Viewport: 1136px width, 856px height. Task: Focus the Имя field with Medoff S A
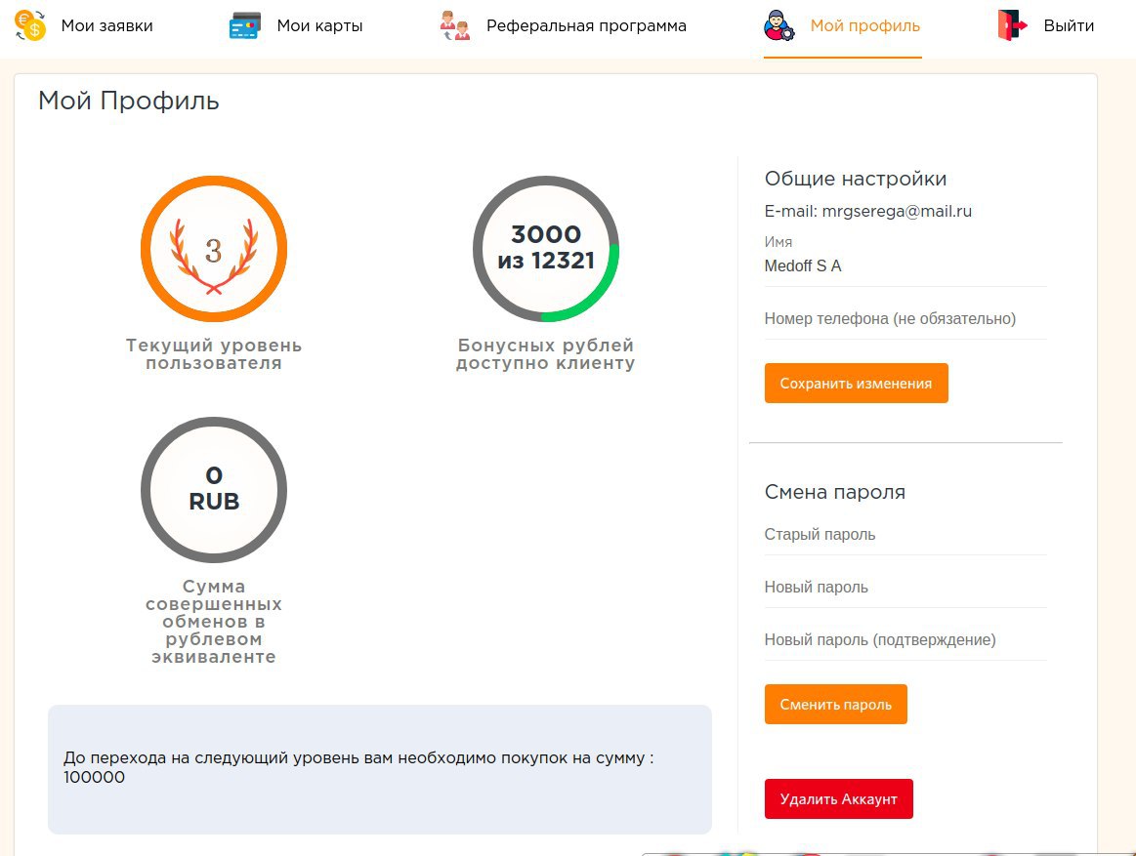[x=905, y=266]
